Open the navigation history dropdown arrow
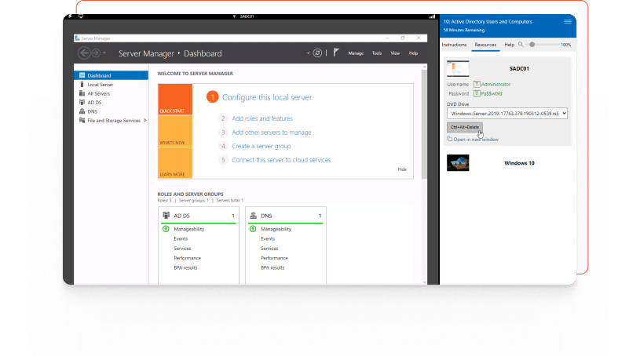The width and height of the screenshot is (640, 356). [x=104, y=53]
